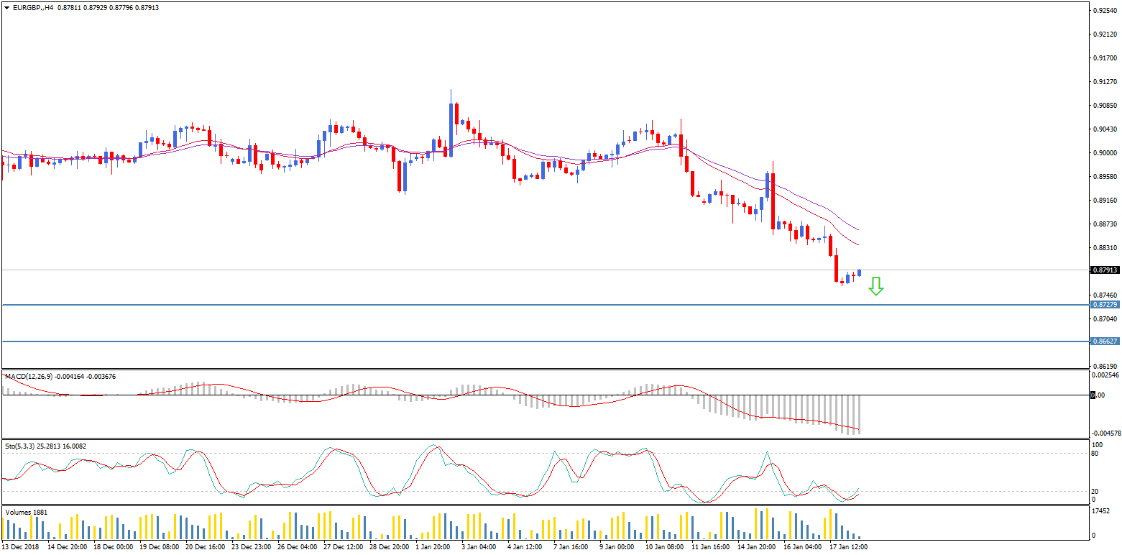This screenshot has height=555, width=1122.
Task: Select the EURGBP H4 chart title text
Action: click(34, 7)
